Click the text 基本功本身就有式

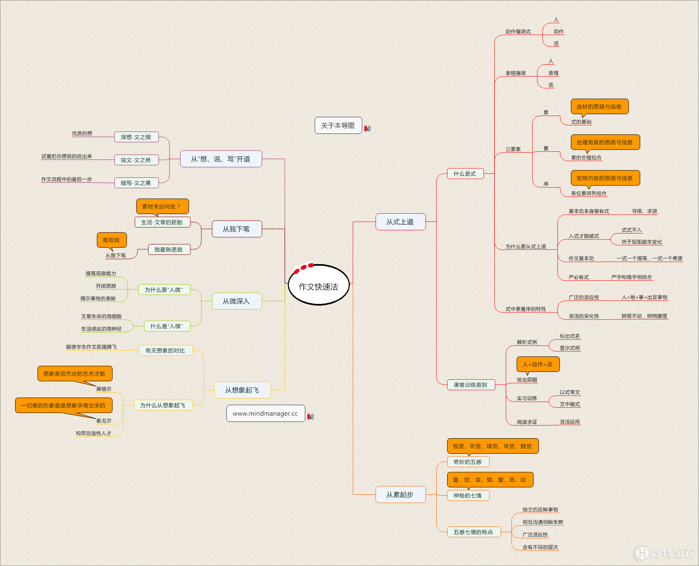(x=589, y=211)
